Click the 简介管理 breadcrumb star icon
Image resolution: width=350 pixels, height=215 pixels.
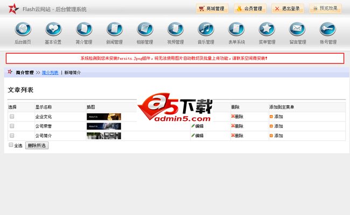coord(10,71)
